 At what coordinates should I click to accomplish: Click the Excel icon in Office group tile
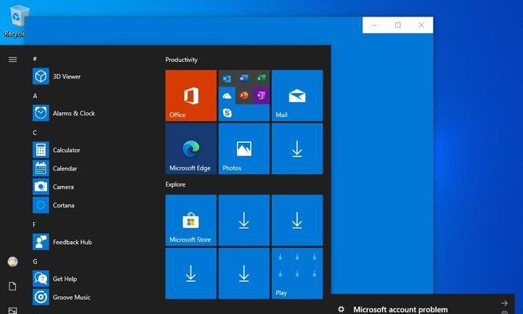tap(261, 78)
